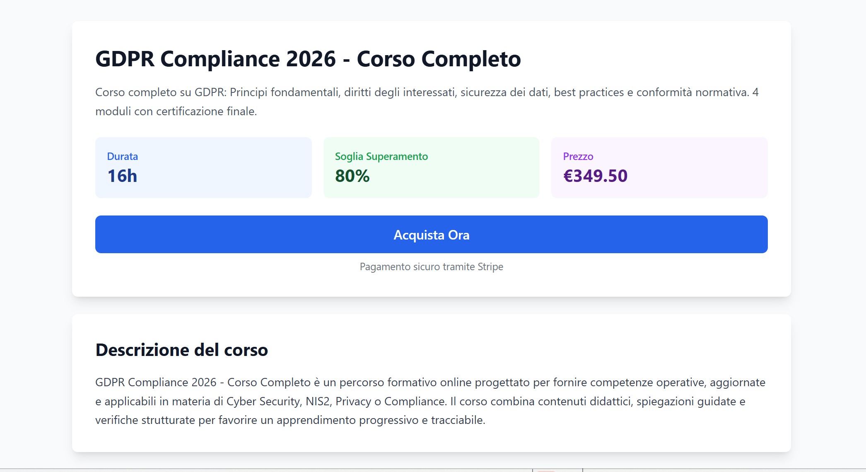Click the top course information card
The image size is (866, 472).
coord(431,159)
